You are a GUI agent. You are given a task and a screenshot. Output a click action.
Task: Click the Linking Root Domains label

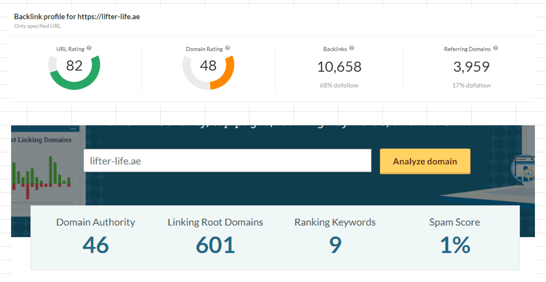pos(215,222)
